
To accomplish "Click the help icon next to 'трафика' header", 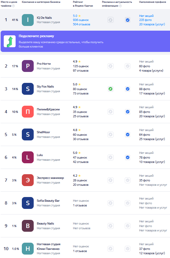I will [13, 6].
